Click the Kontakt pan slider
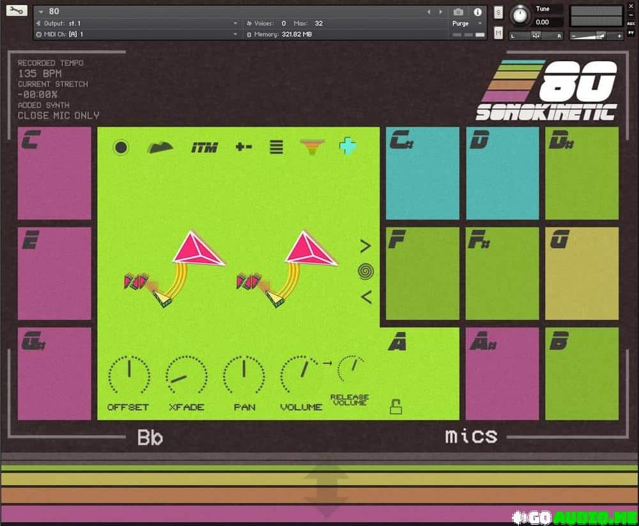This screenshot has height=526, width=639. pos(536,36)
